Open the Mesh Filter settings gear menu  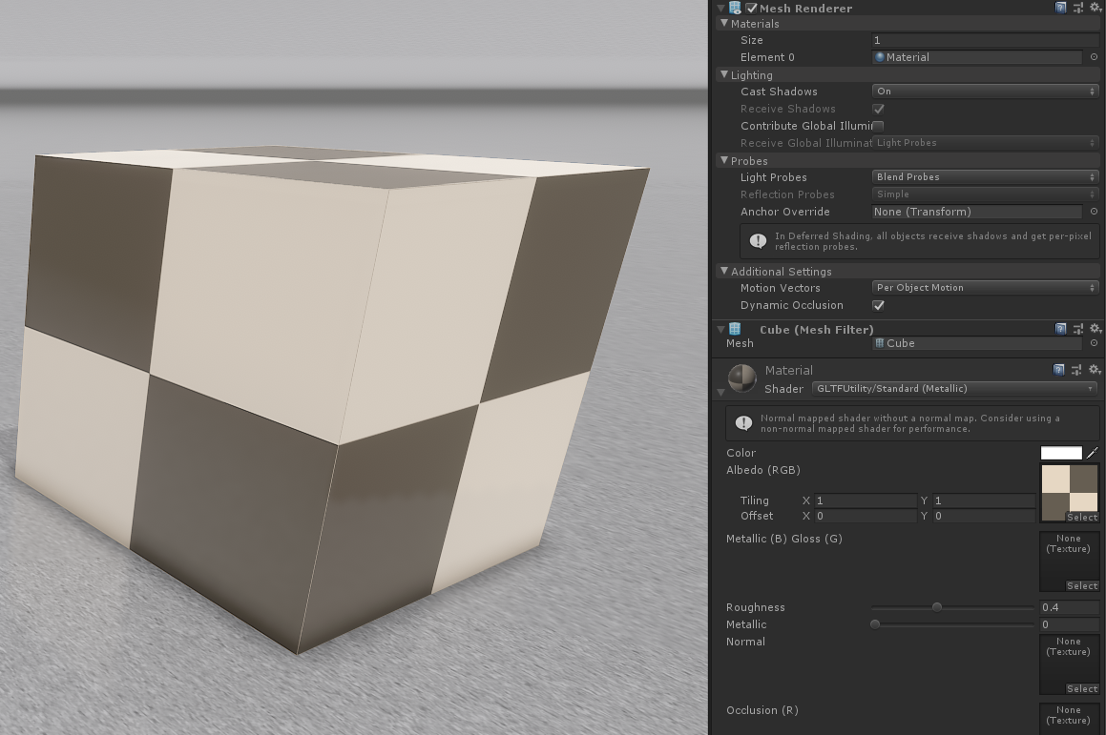coord(1094,329)
